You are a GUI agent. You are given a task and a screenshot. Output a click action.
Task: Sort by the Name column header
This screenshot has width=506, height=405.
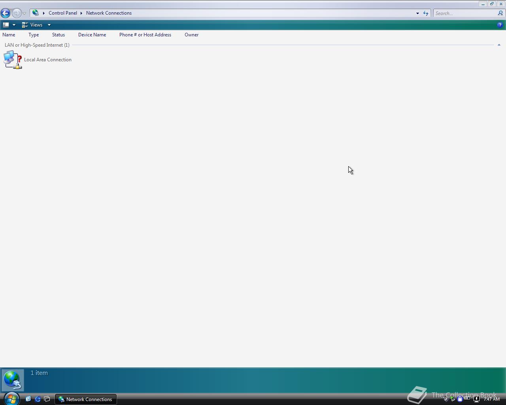(x=9, y=35)
